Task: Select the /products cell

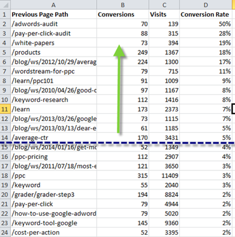Action: point(53,52)
